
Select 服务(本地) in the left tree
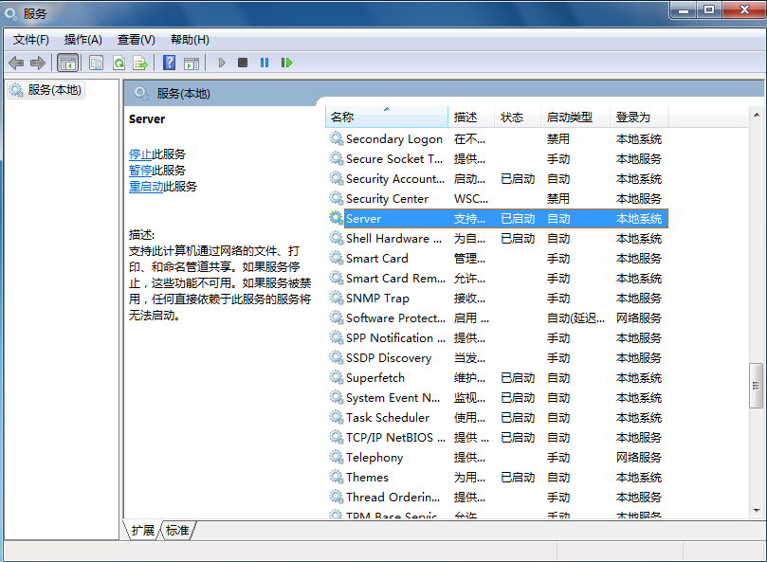tap(54, 90)
